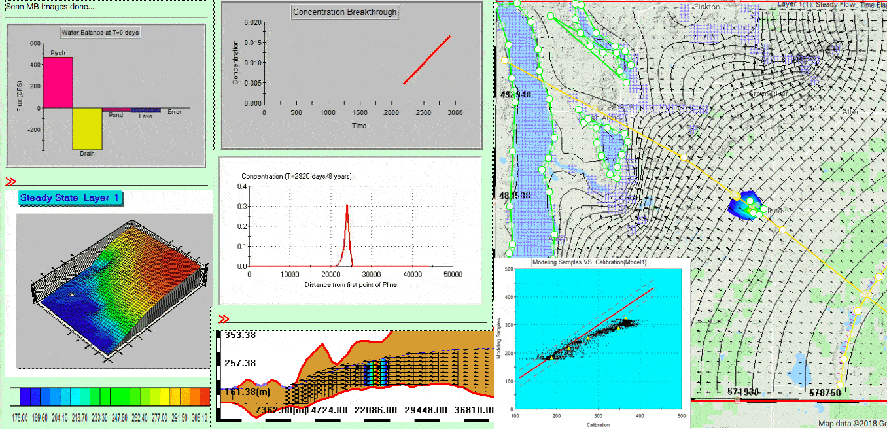Click the 'Bellaire' map label
This screenshot has width=887, height=429.
coord(620,105)
